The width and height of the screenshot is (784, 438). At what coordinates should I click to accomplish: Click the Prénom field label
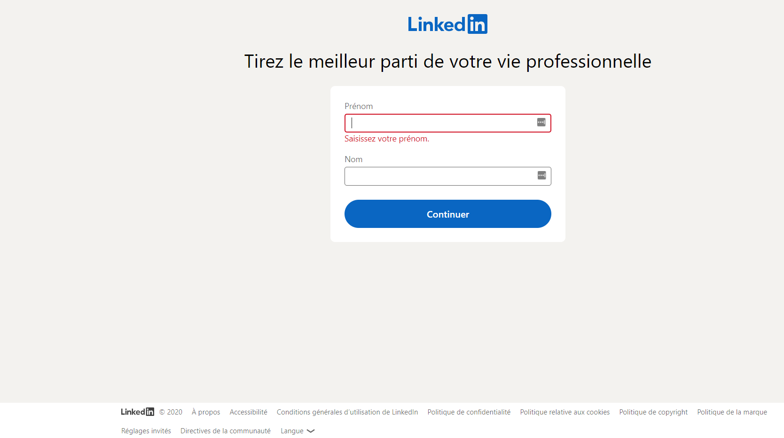tap(359, 106)
